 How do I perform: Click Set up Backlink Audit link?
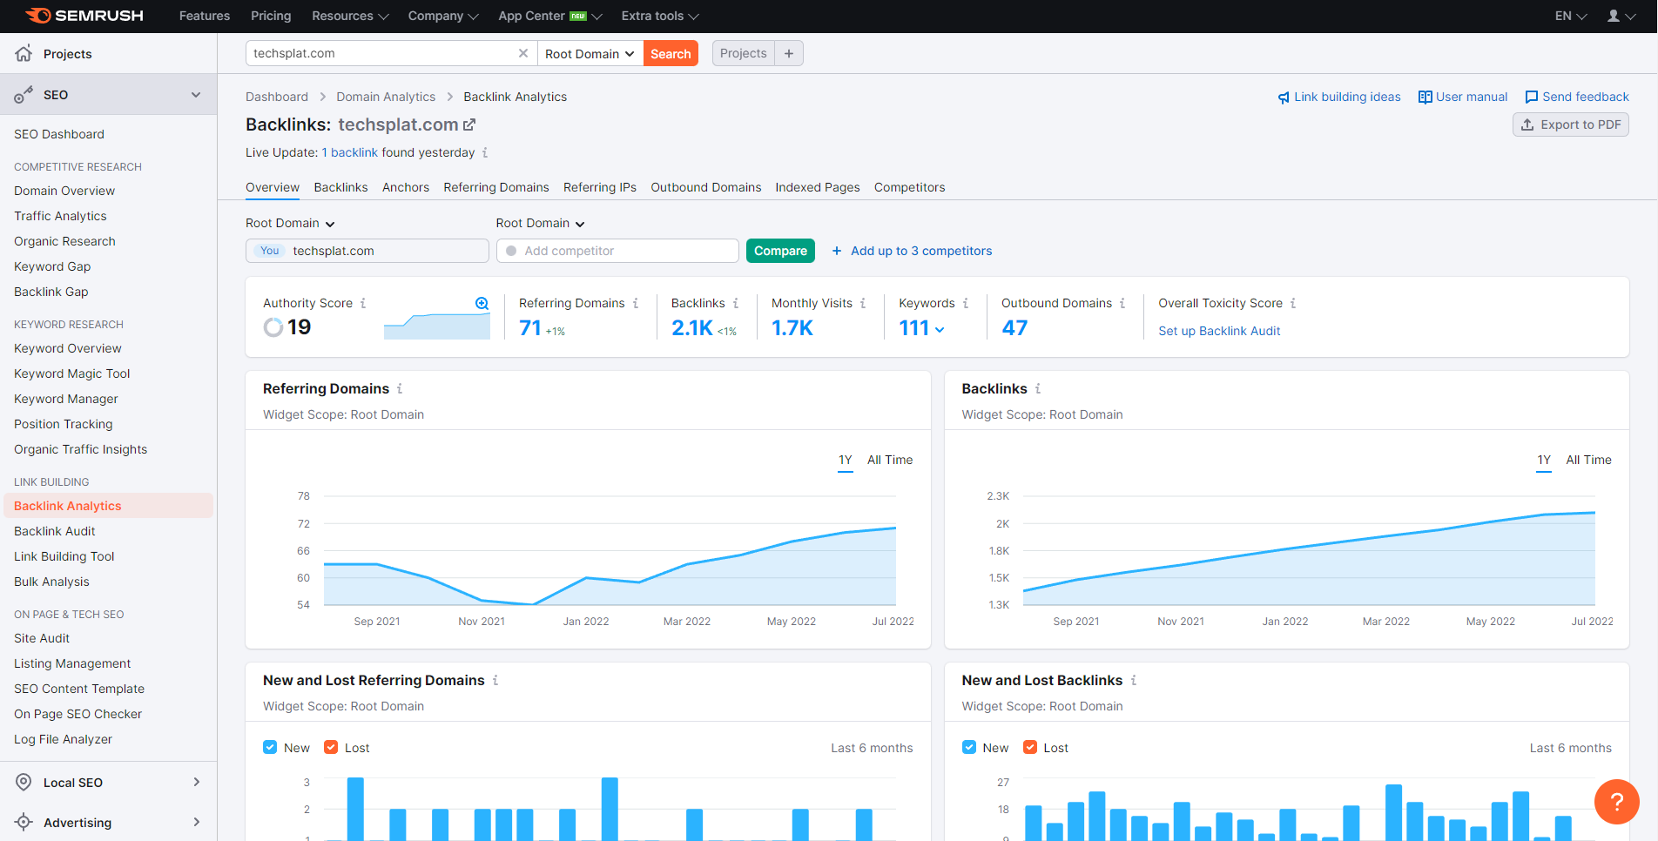(x=1219, y=331)
